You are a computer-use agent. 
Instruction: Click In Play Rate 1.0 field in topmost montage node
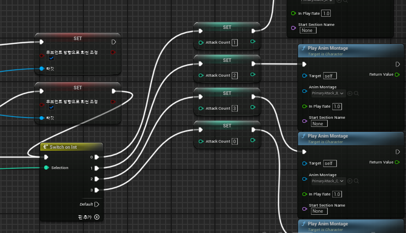tap(326, 13)
